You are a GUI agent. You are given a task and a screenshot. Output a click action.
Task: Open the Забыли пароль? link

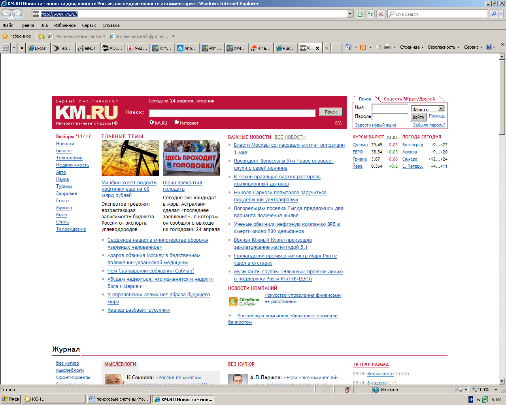(x=429, y=125)
